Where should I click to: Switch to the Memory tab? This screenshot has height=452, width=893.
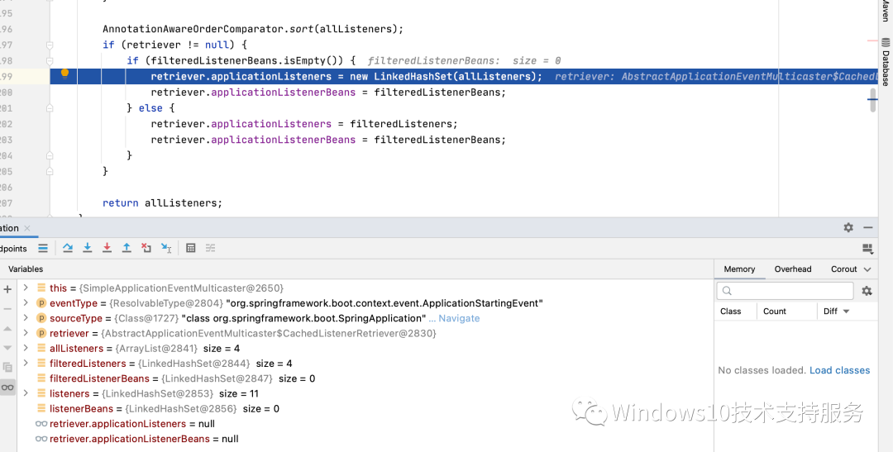(739, 269)
